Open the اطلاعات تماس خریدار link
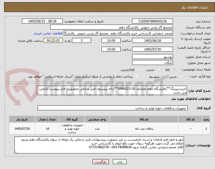215x169 pixels. (x=48, y=33)
